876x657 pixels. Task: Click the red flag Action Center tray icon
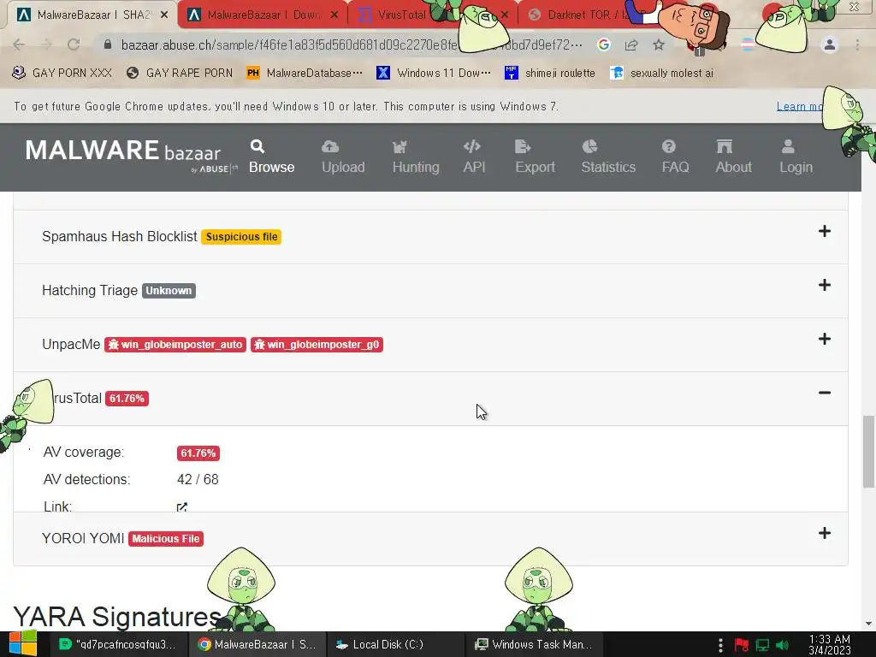point(742,645)
